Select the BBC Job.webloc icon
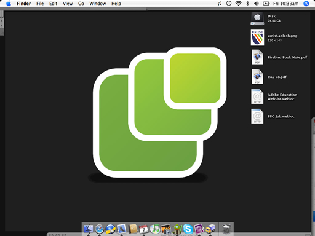The image size is (315, 236). [x=257, y=116]
